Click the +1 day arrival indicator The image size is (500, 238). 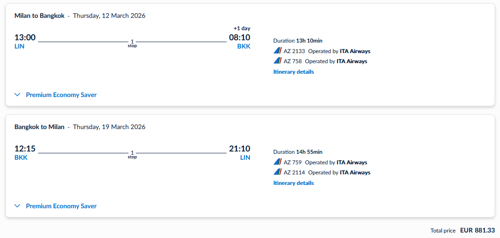pos(242,28)
